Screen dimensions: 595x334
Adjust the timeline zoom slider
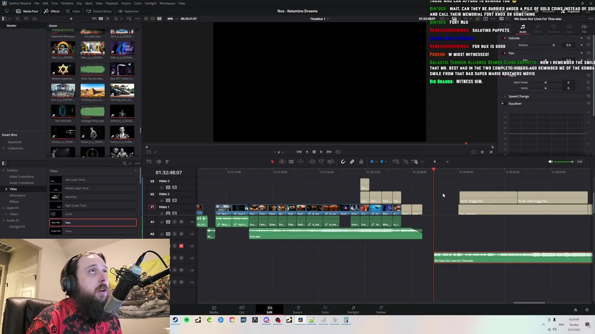pos(435,161)
